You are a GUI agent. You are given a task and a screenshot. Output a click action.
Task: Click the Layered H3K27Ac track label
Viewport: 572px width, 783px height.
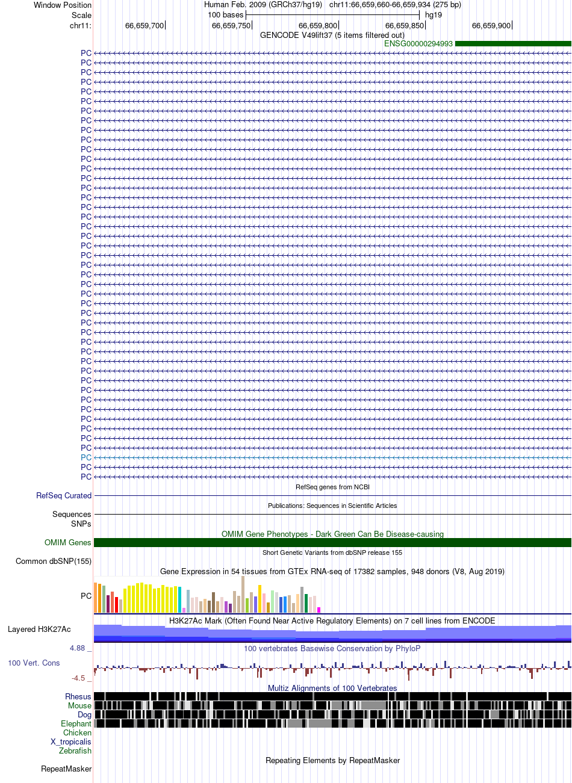point(39,630)
